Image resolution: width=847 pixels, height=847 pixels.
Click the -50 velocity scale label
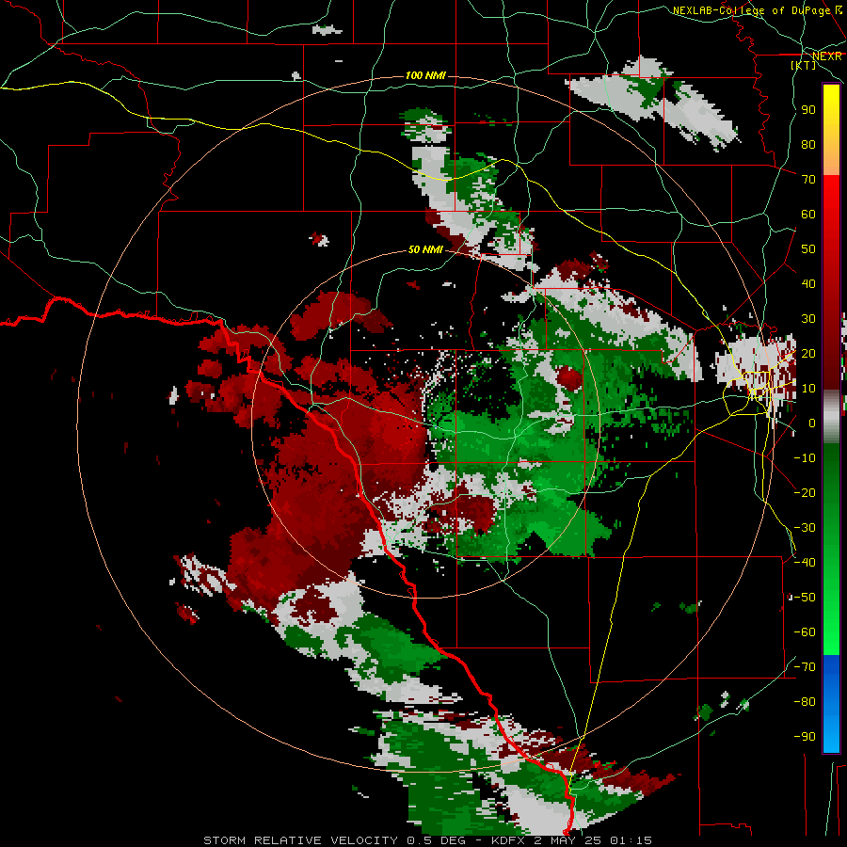[x=805, y=598]
